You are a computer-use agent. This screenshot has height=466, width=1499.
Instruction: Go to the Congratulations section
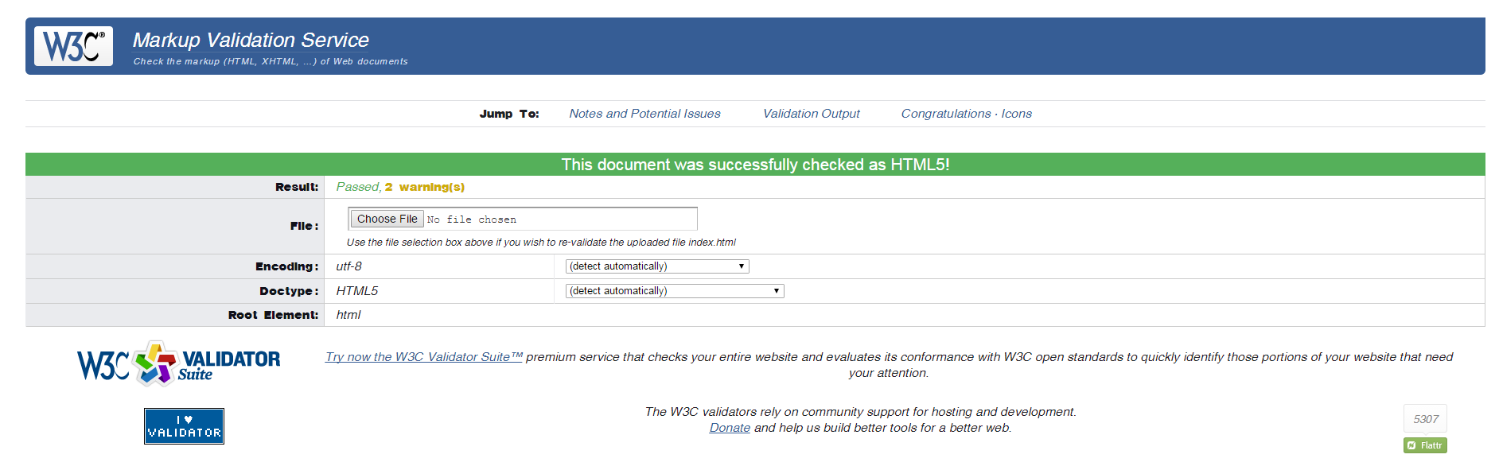click(945, 114)
